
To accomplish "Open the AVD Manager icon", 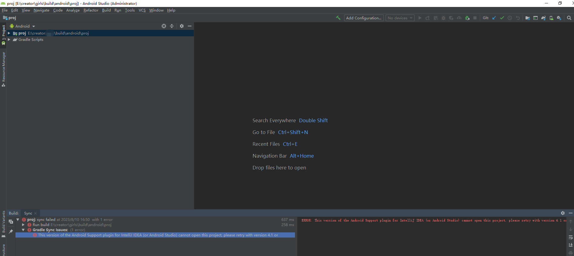I will pos(551,18).
